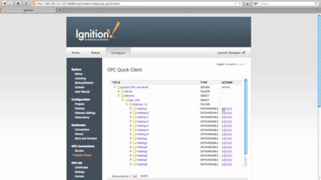The width and height of the screenshot is (321, 180).
Task: Expand the Holding5 node
Action: point(130,151)
